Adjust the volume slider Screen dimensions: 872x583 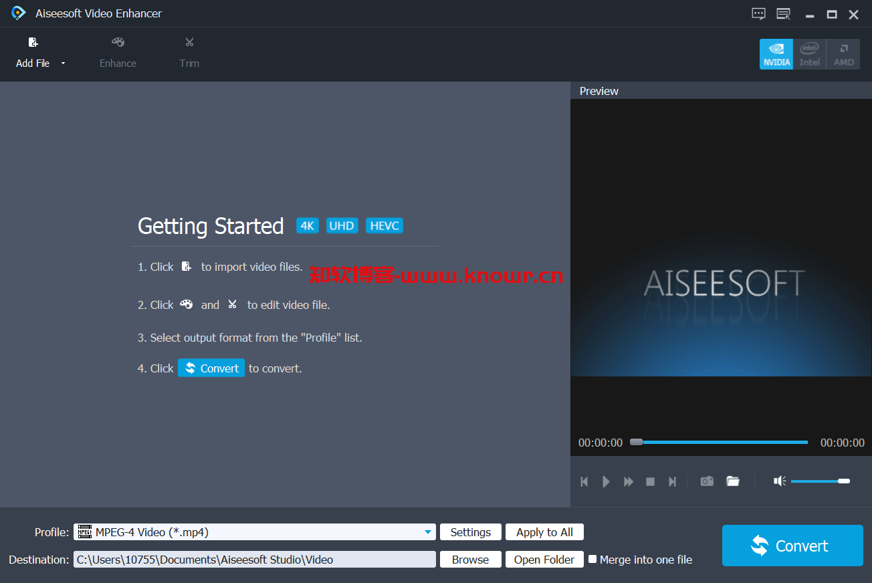click(820, 481)
